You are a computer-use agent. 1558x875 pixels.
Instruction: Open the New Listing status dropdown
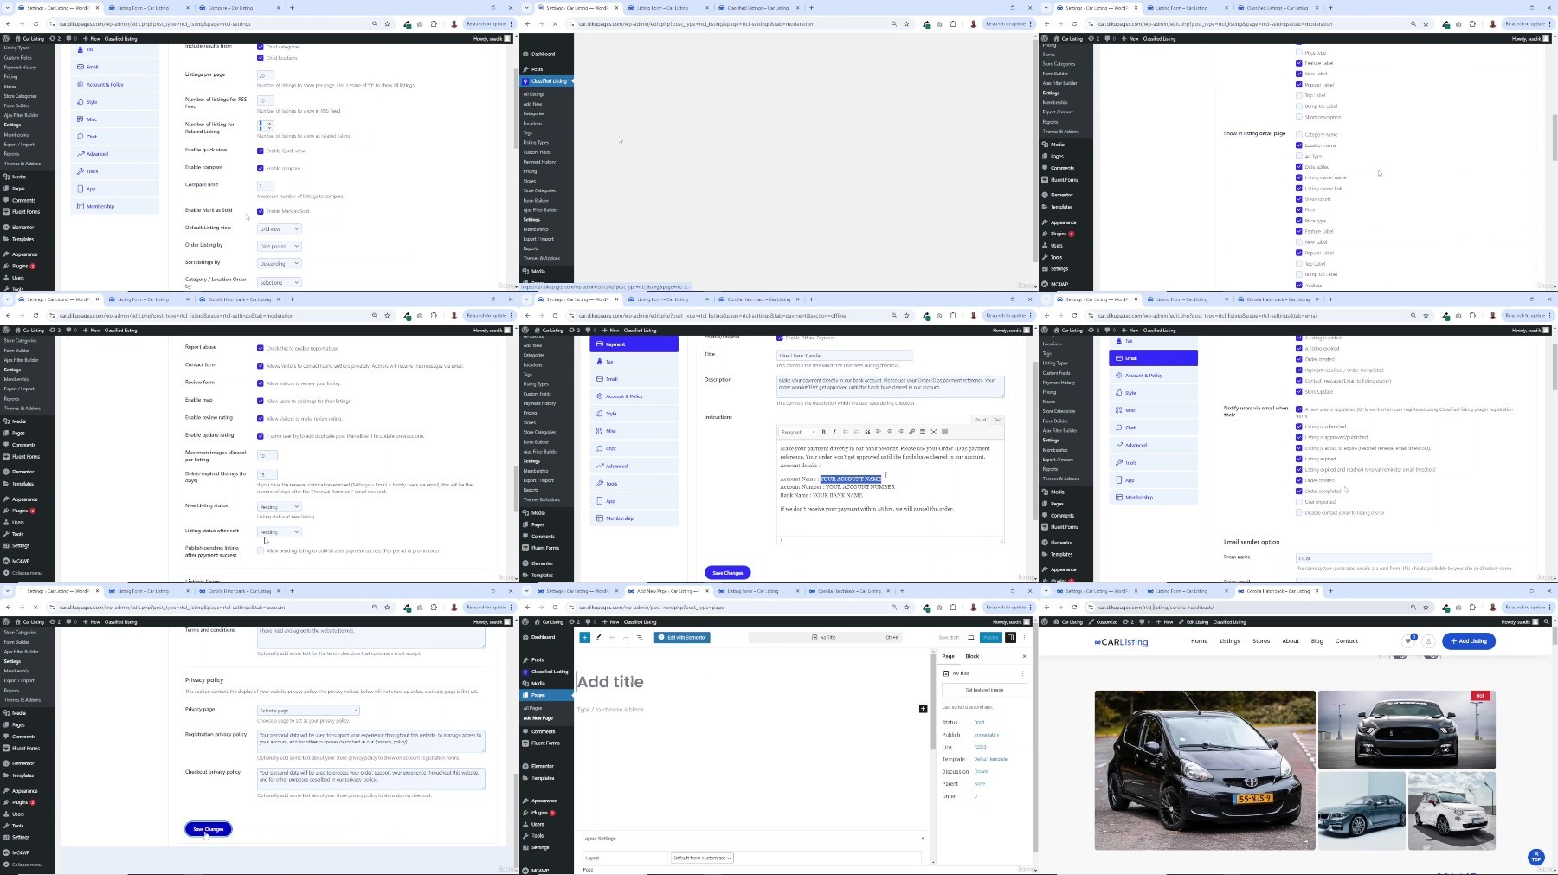tap(279, 506)
